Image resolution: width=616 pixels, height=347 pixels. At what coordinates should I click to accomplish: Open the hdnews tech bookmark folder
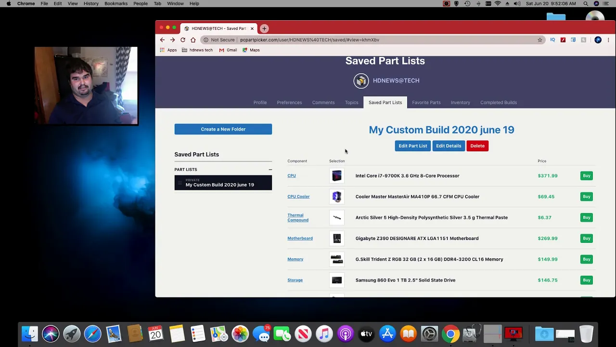click(x=197, y=50)
